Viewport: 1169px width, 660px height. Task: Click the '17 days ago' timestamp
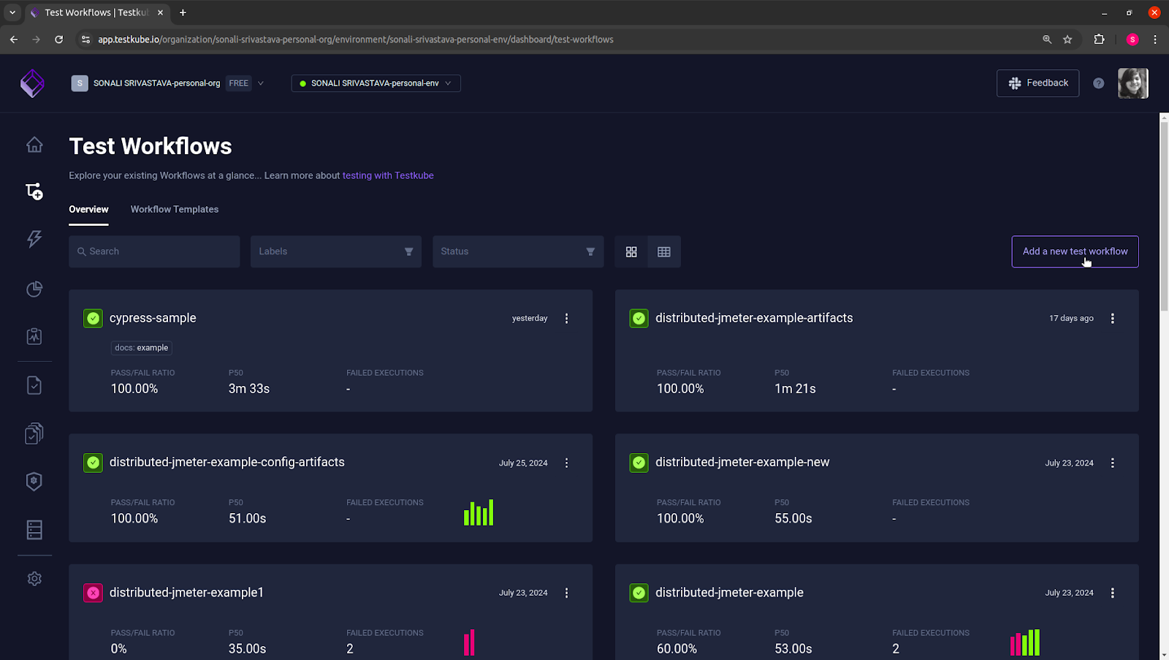1071,319
